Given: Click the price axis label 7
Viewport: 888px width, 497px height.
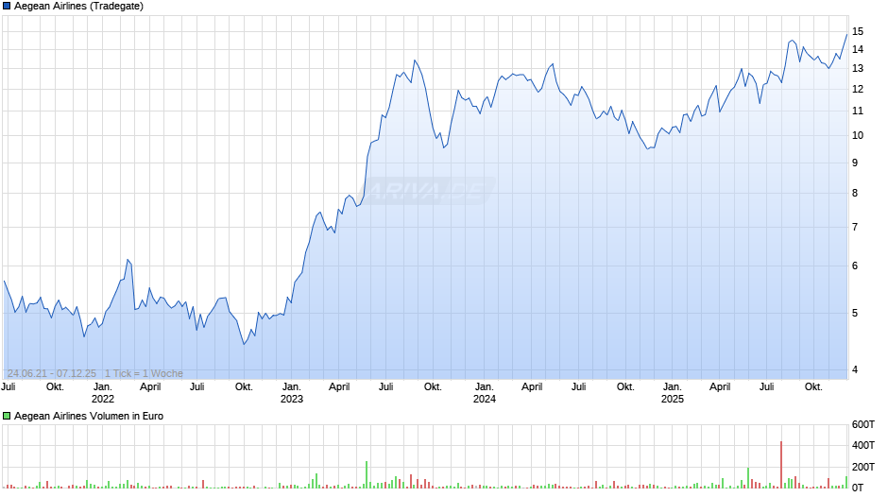Looking at the screenshot, I should 855,228.
